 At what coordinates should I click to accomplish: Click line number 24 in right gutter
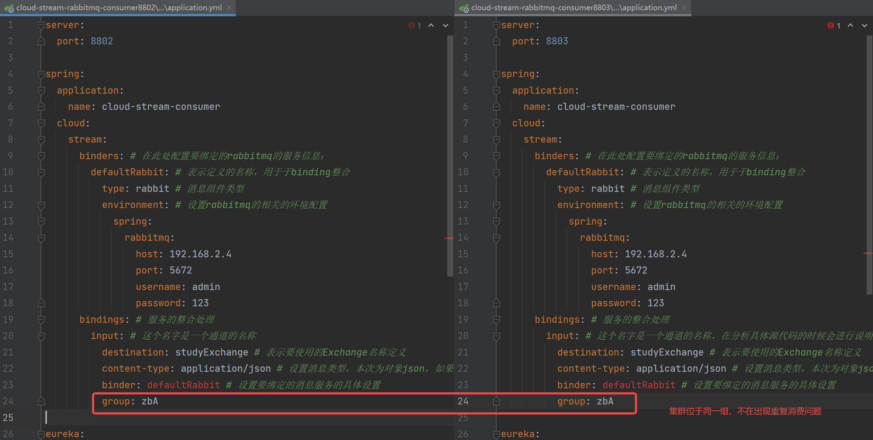pyautogui.click(x=463, y=401)
